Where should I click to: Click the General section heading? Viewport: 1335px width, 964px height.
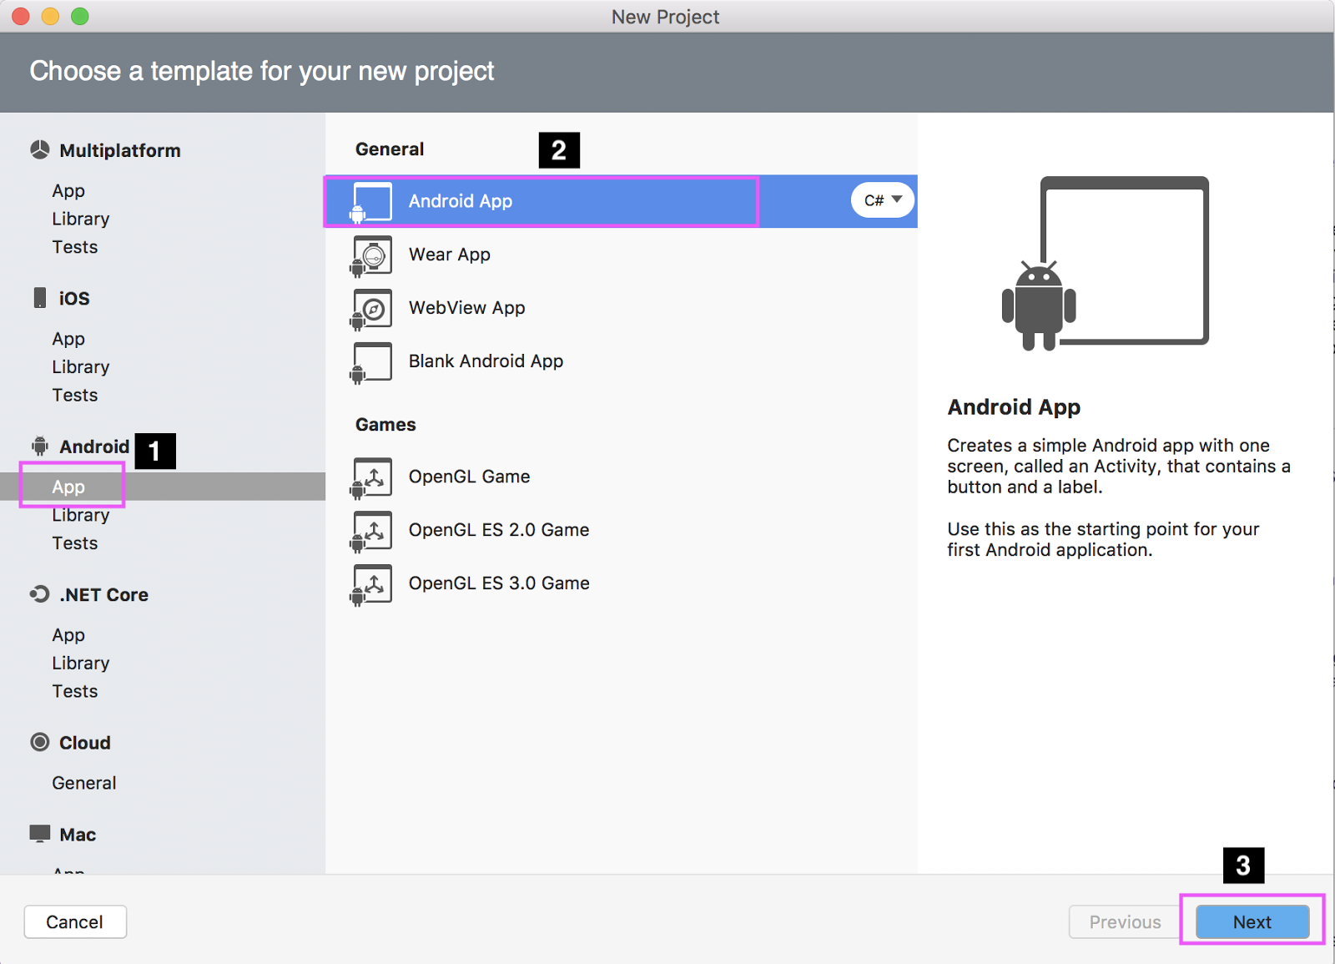click(390, 149)
